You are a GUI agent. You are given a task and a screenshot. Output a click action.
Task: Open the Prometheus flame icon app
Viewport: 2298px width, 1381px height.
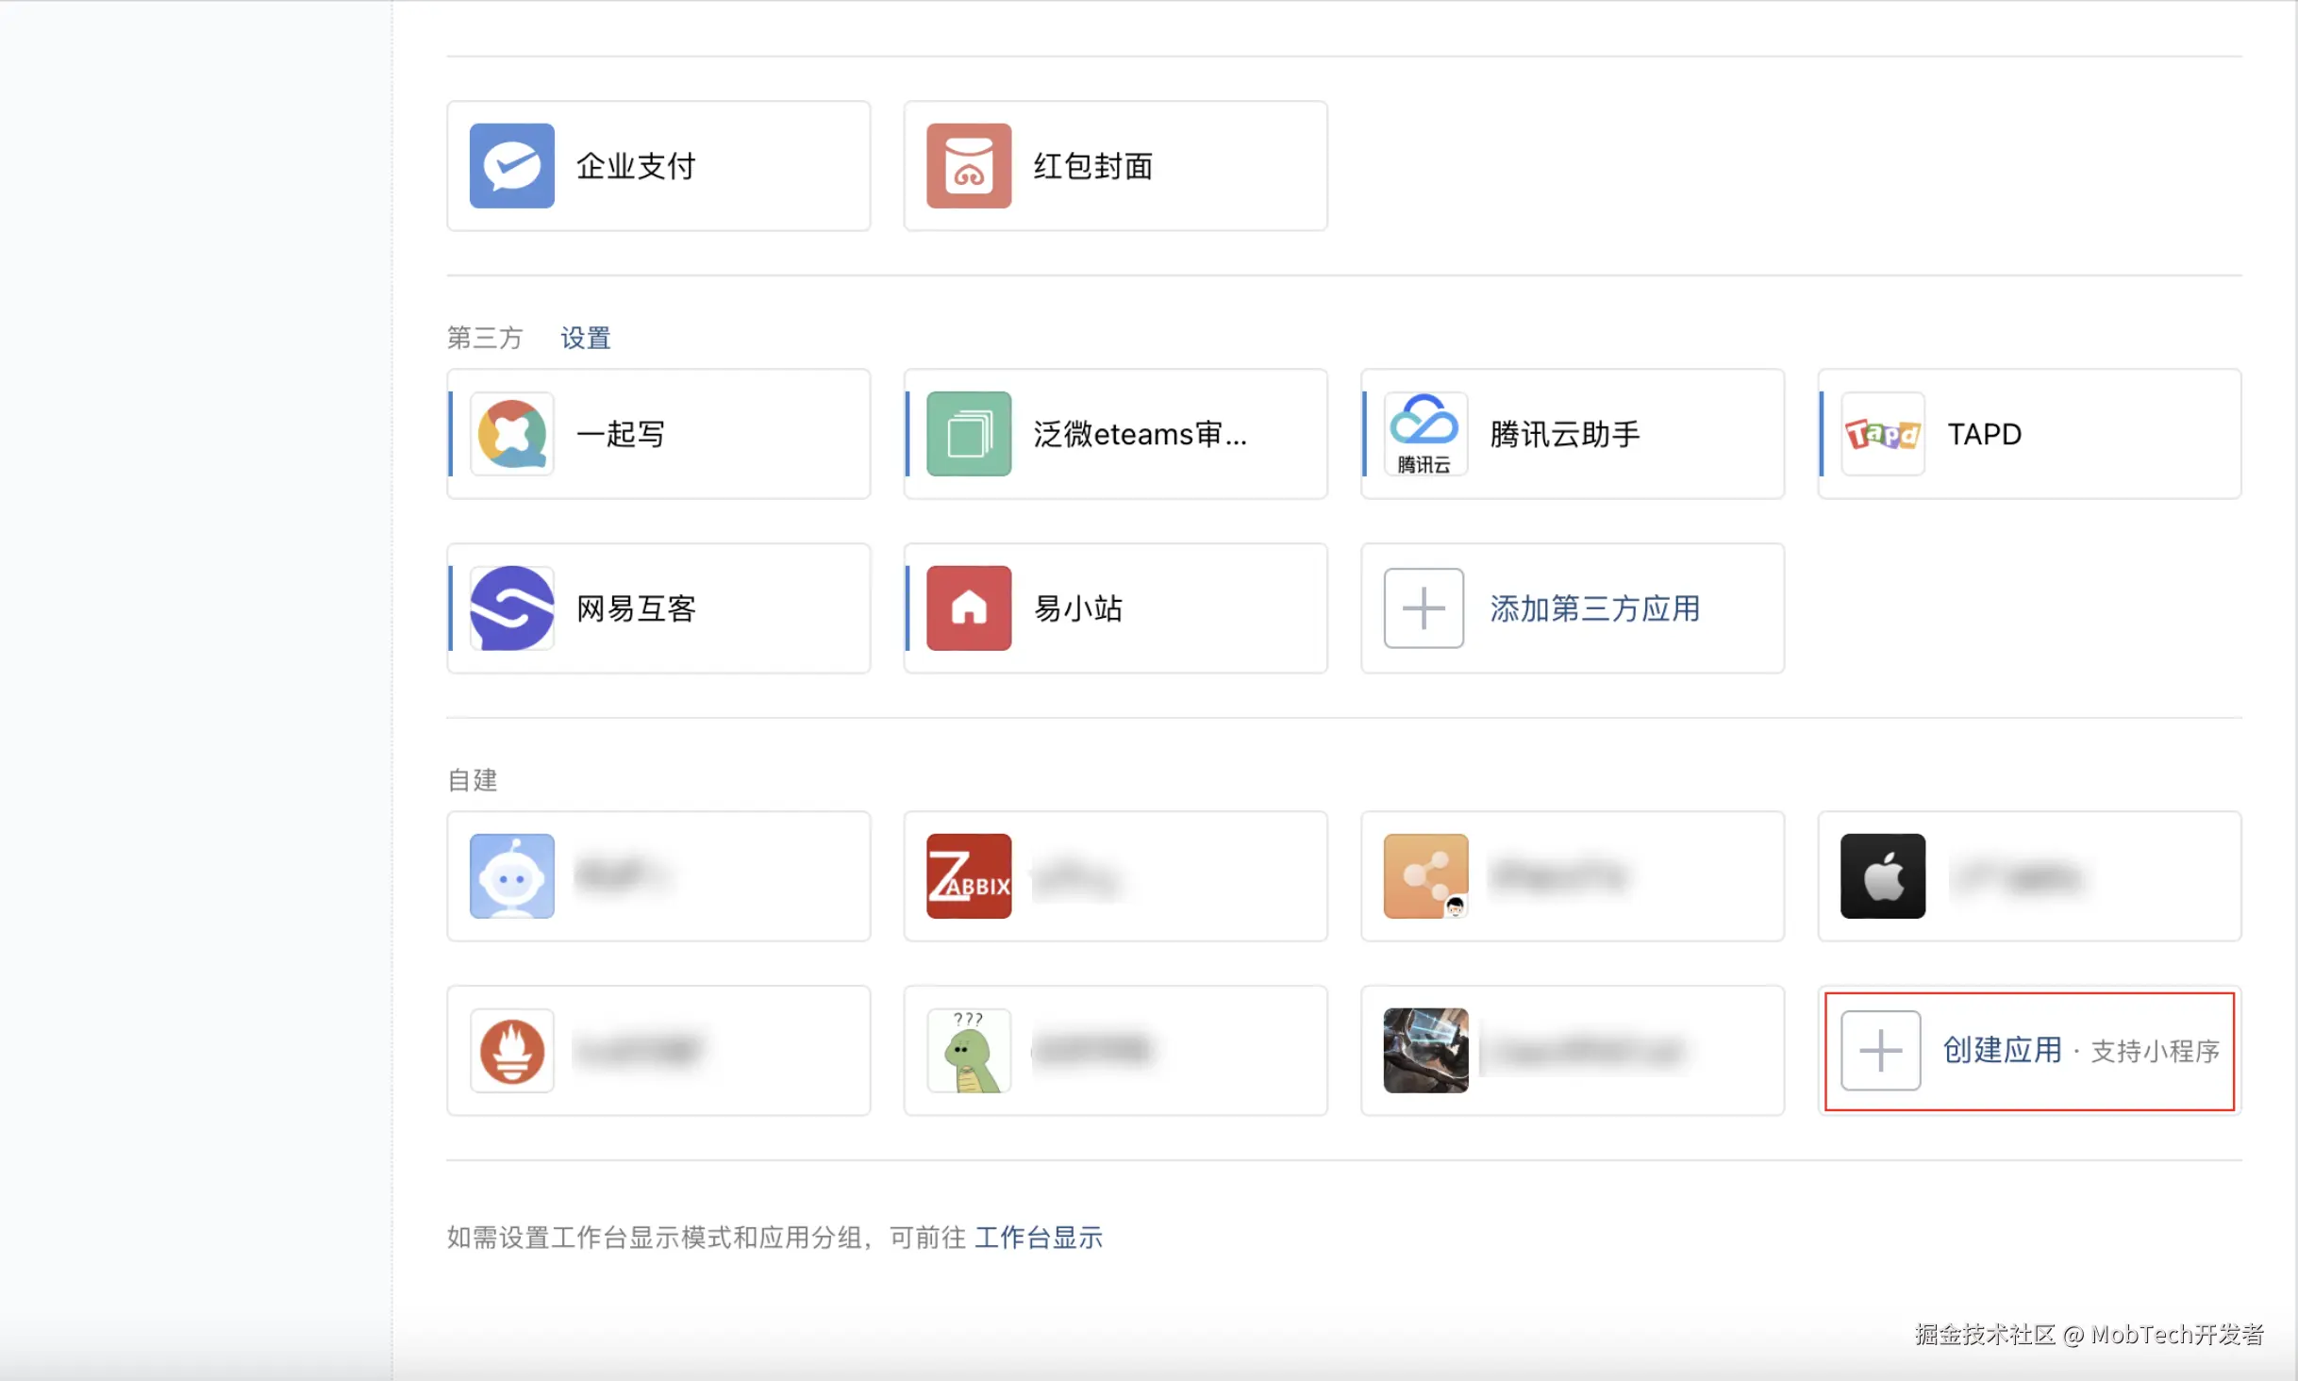[x=511, y=1050]
